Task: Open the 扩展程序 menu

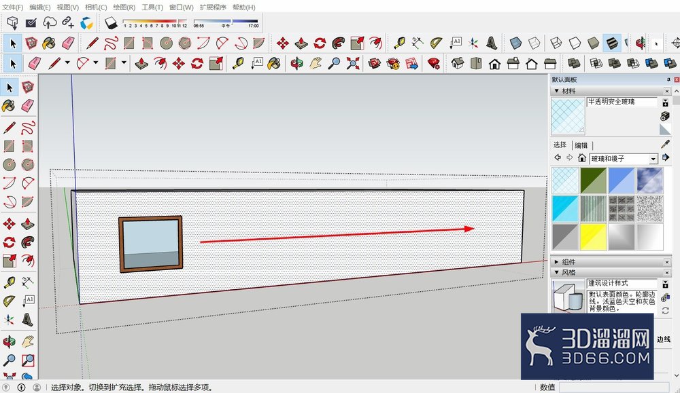Action: coord(213,7)
